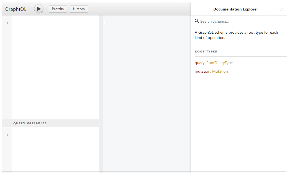Click the Root Types section heading

pos(206,52)
